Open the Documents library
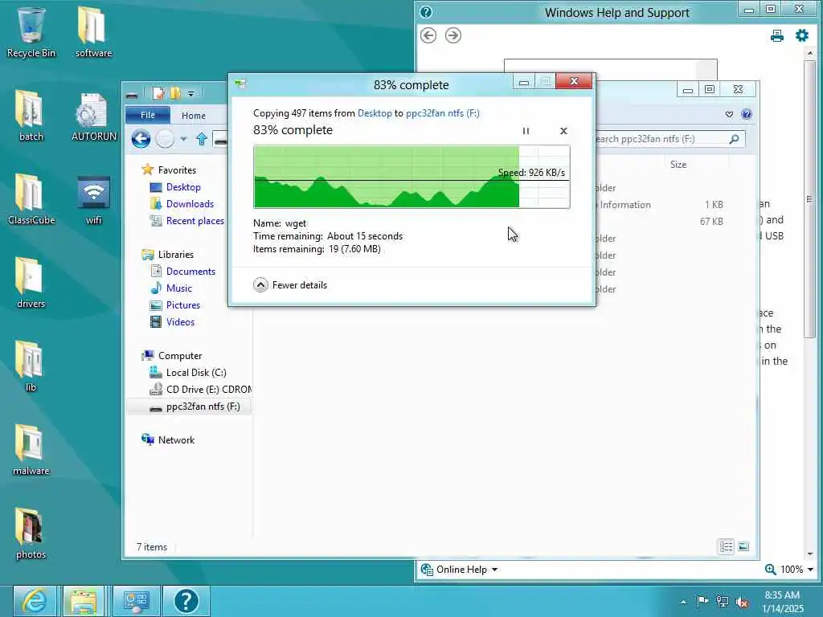Screen dimensions: 823x617 (x=190, y=272)
